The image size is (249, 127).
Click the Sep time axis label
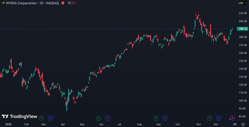pos(158,124)
